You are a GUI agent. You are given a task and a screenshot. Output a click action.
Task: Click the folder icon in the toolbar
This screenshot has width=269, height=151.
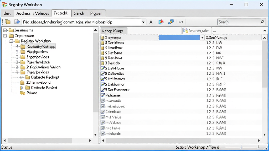tap(8, 22)
